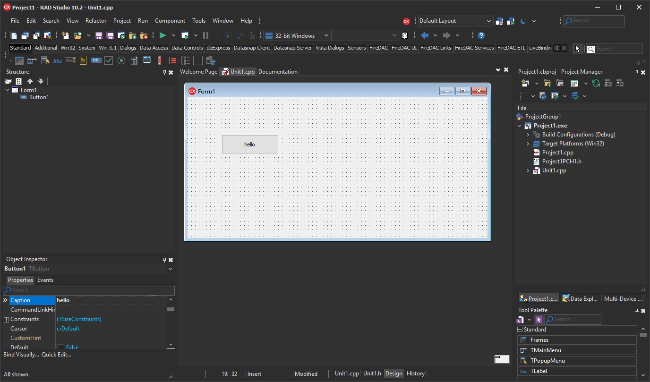Click the blue Back navigation arrow

425,35
